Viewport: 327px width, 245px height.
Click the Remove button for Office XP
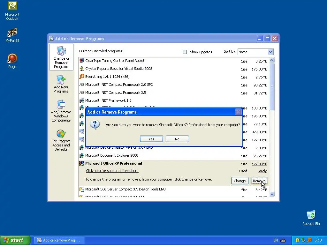(259, 181)
